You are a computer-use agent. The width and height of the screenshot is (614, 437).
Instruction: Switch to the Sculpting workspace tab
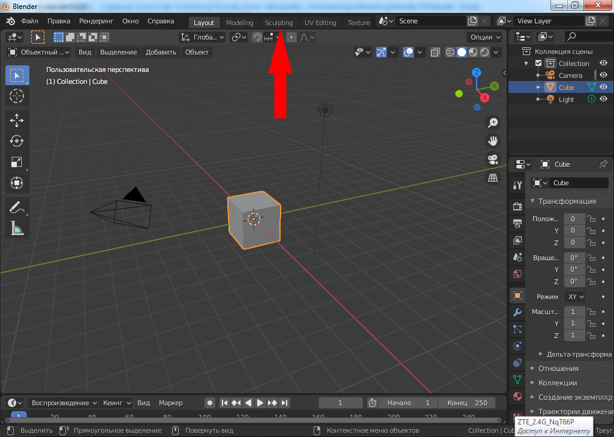[x=279, y=23]
